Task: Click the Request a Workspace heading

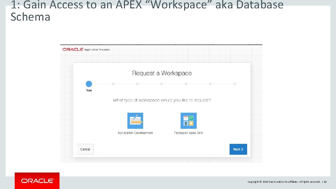Action: click(x=162, y=73)
